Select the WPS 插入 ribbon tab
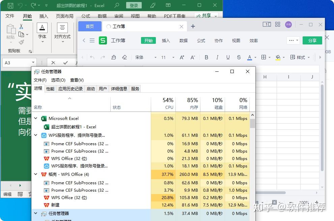Screen dimensions: 334x221 [x=166, y=40]
